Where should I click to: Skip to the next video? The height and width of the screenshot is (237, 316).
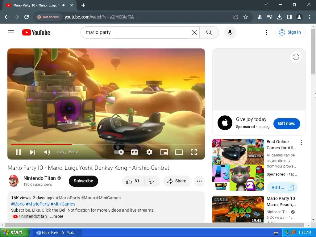coord(33,152)
